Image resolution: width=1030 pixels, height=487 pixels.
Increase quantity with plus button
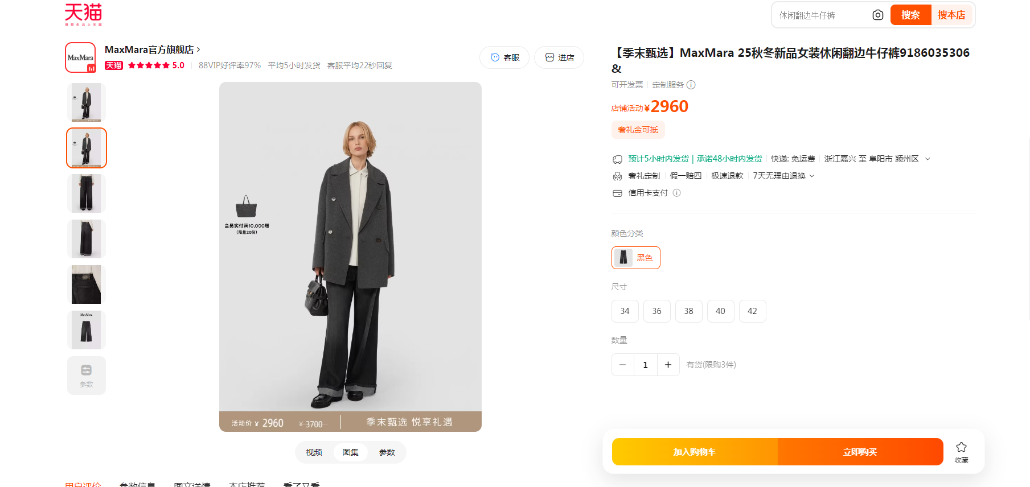pyautogui.click(x=668, y=365)
